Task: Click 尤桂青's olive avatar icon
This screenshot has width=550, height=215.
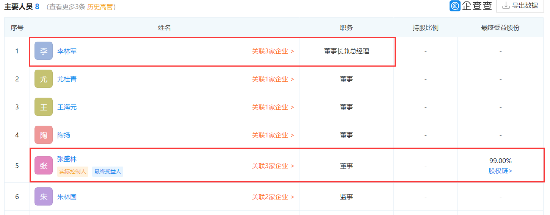Action: 44,79
